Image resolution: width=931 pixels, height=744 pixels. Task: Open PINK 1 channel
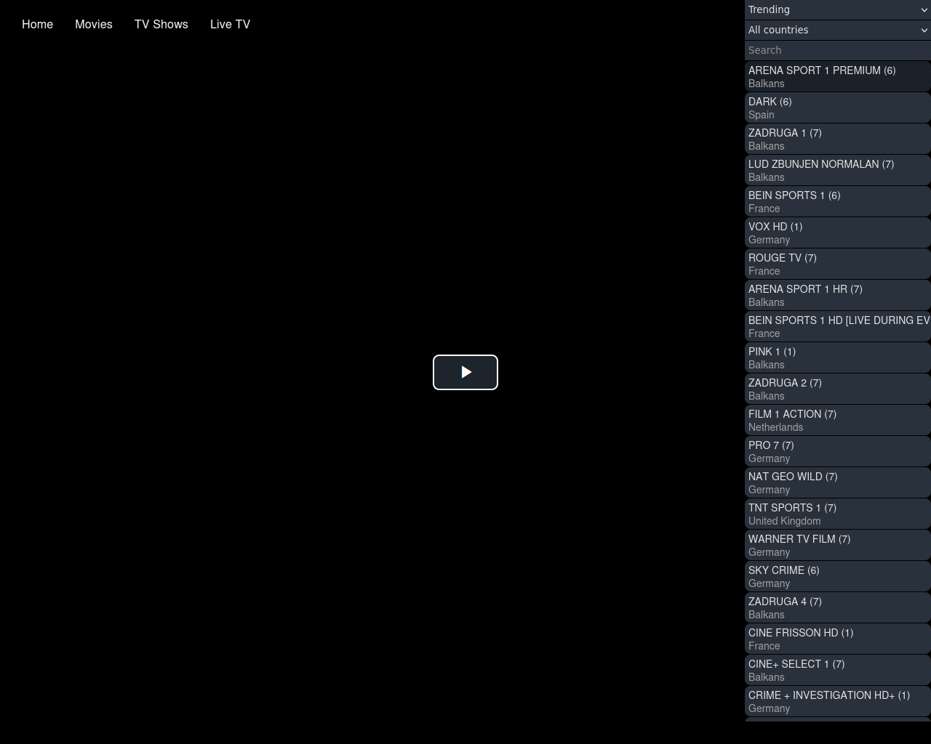tap(838, 357)
